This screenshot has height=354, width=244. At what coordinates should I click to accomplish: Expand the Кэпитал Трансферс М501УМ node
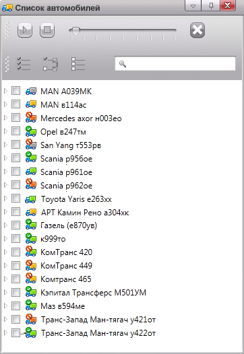(5, 292)
